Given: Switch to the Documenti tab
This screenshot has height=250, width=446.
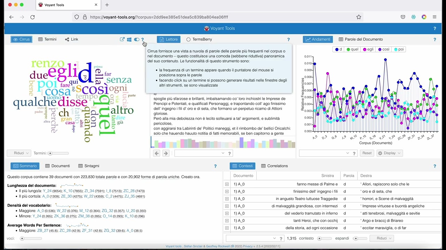Looking at the screenshot, I should pyautogui.click(x=57, y=166).
